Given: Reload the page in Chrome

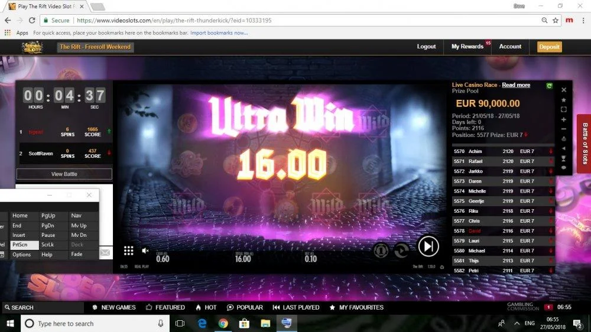Looking at the screenshot, I should 32,20.
